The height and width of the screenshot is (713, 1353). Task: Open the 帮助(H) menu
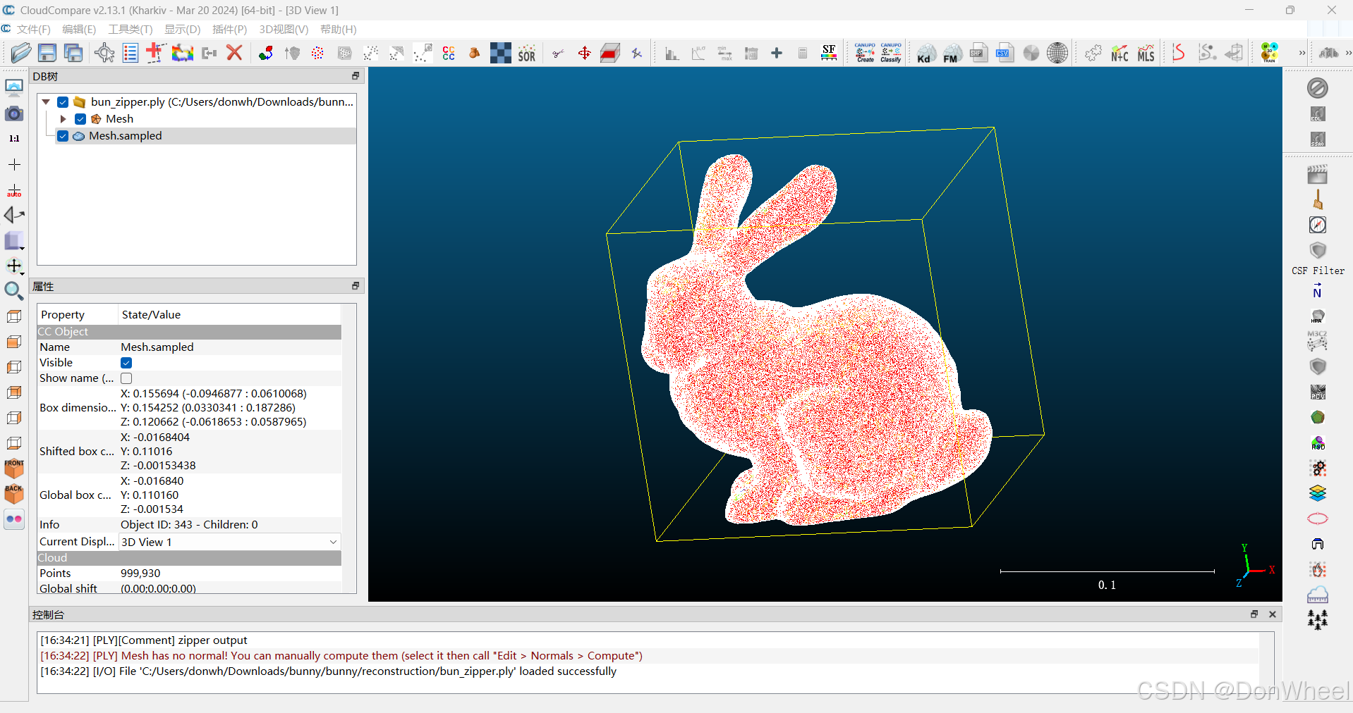coord(338,30)
